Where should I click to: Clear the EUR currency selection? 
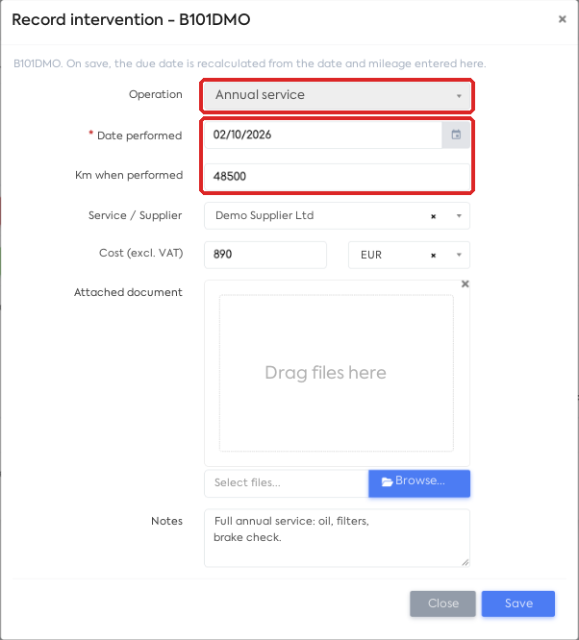(x=433, y=256)
